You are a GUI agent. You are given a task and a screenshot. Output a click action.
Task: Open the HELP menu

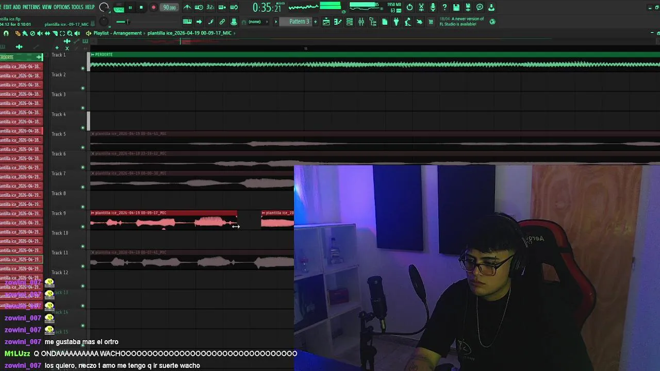point(90,7)
